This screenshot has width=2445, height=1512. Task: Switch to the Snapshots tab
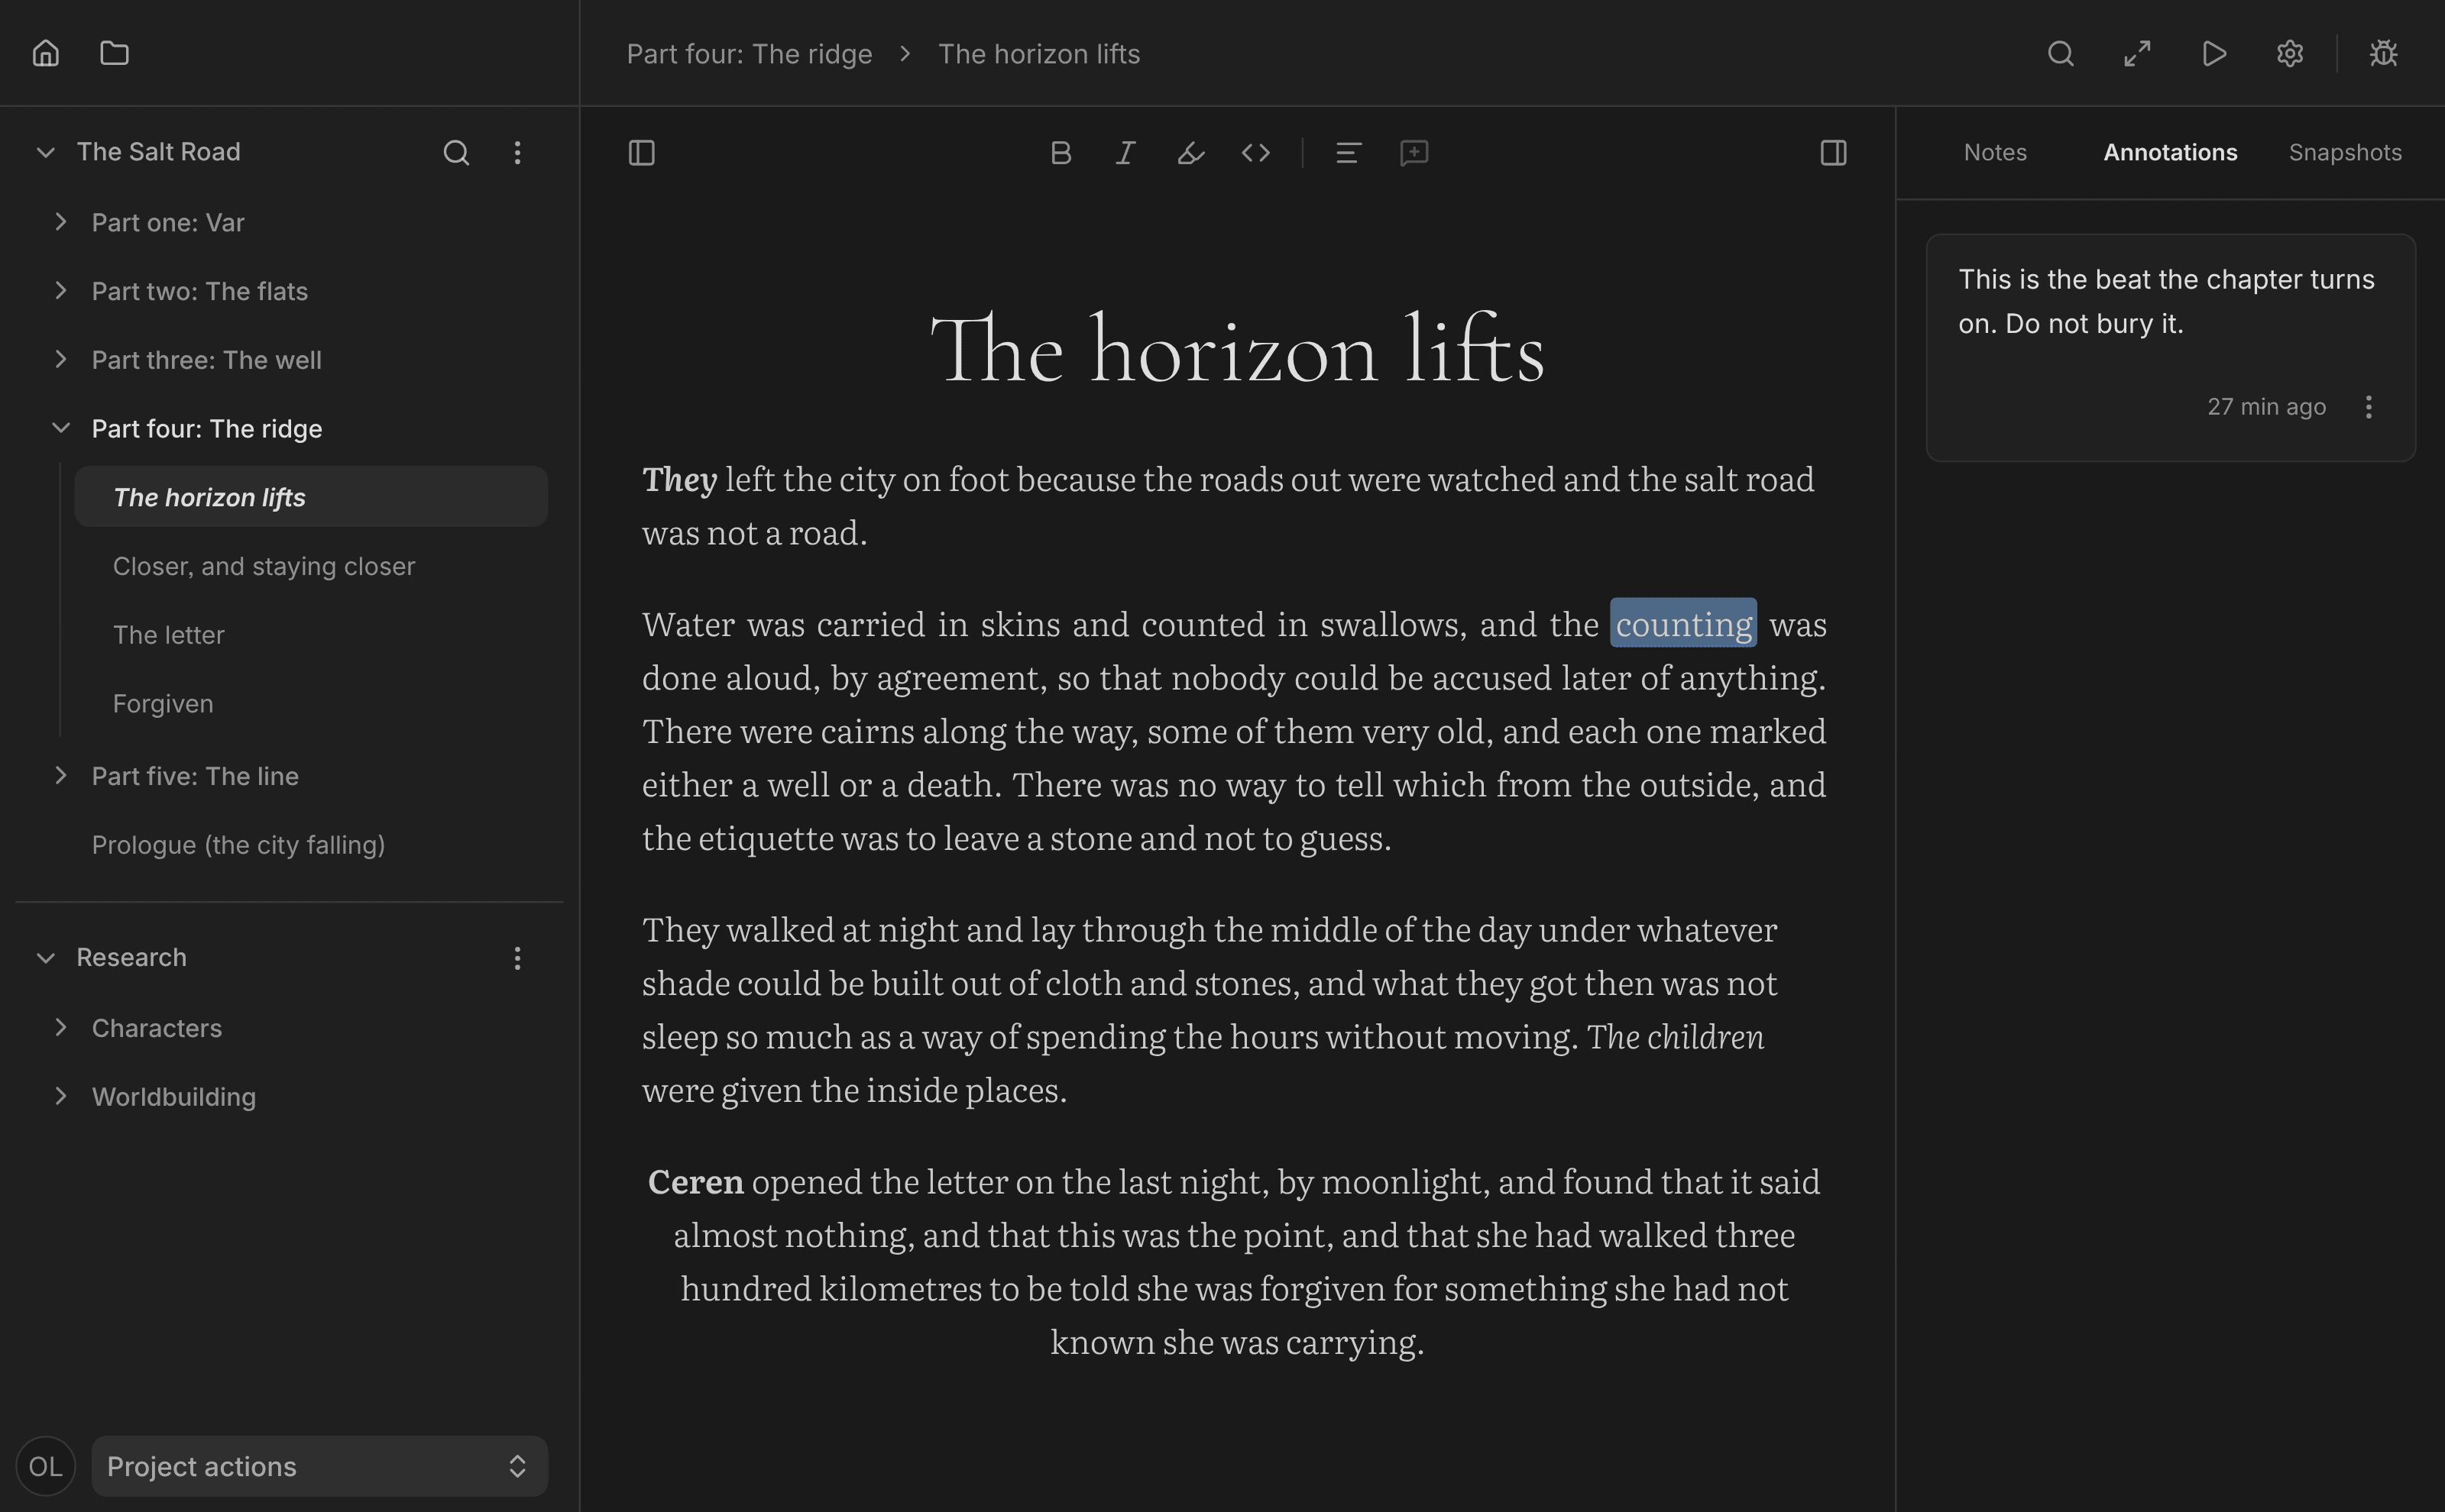pyautogui.click(x=2345, y=152)
